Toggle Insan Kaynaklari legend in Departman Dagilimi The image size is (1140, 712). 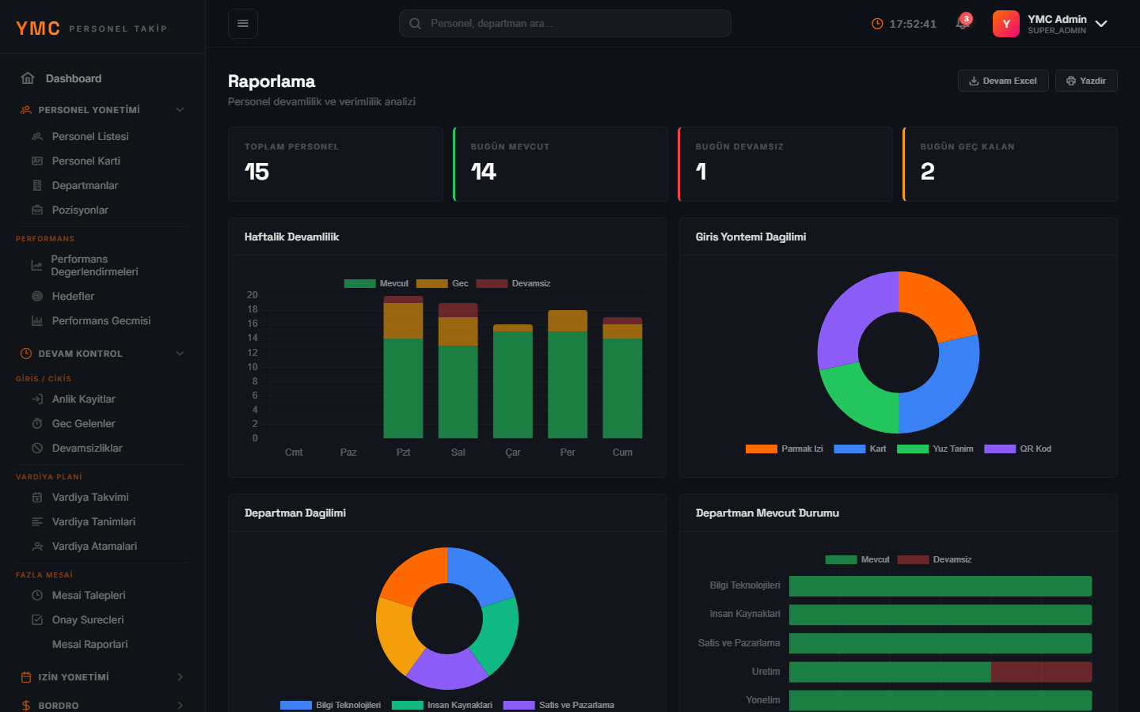pyautogui.click(x=442, y=705)
